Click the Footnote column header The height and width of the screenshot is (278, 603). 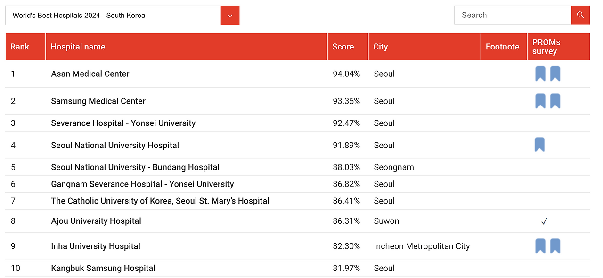(502, 47)
